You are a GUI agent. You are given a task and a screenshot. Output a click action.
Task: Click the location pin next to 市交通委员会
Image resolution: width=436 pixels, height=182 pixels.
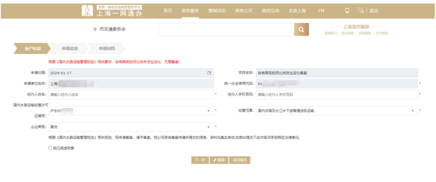[95, 29]
